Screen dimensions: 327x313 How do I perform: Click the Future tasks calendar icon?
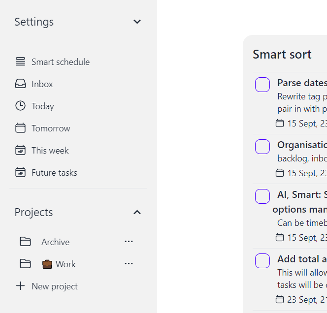[20, 172]
